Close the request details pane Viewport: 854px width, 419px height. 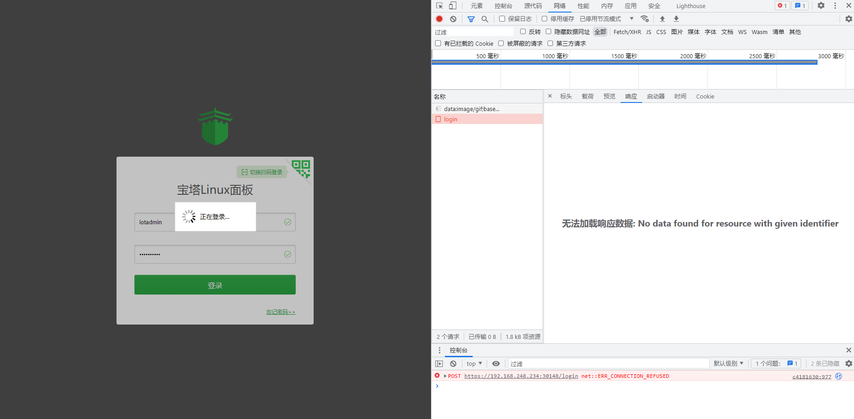[550, 96]
